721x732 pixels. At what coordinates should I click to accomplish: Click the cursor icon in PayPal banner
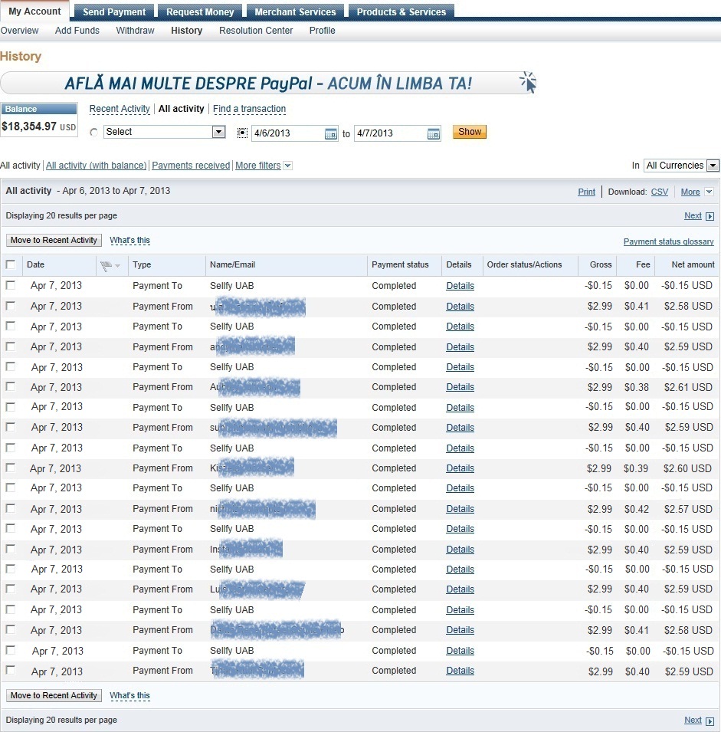coord(528,83)
